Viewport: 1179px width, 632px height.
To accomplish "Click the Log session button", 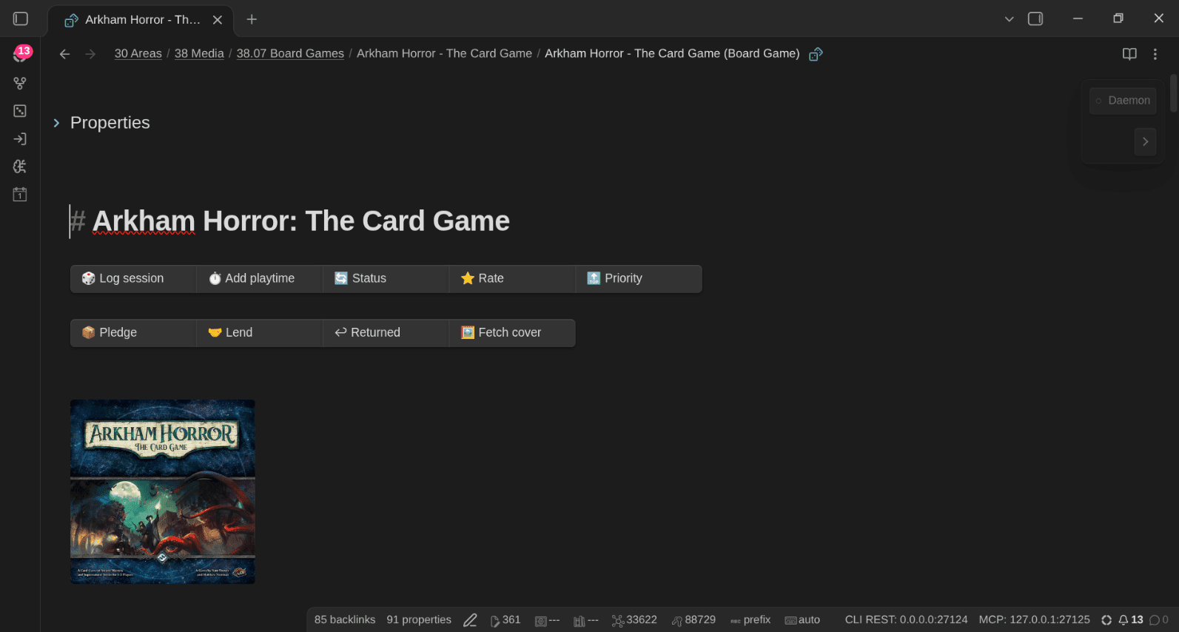I will tap(133, 278).
